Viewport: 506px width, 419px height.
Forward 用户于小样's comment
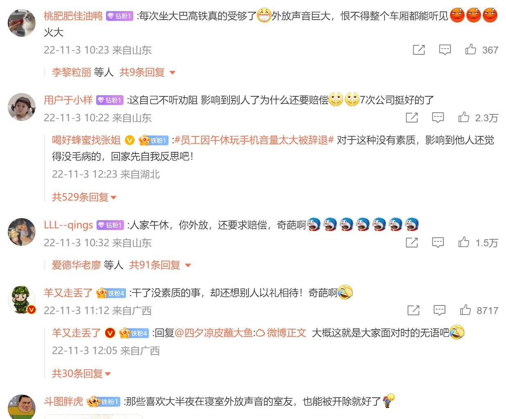point(412,118)
